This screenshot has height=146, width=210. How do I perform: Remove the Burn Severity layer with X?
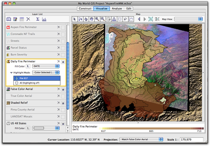click(58, 54)
